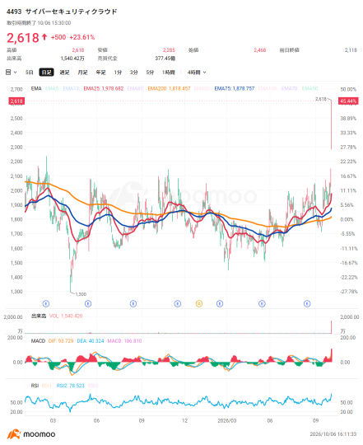
Task: Toggle the EMA13 legend entry
Action: click(72, 88)
